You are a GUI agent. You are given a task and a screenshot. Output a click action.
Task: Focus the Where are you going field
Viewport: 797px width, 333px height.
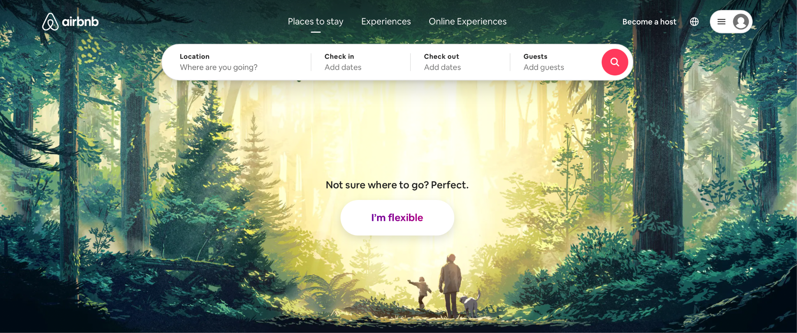point(237,62)
